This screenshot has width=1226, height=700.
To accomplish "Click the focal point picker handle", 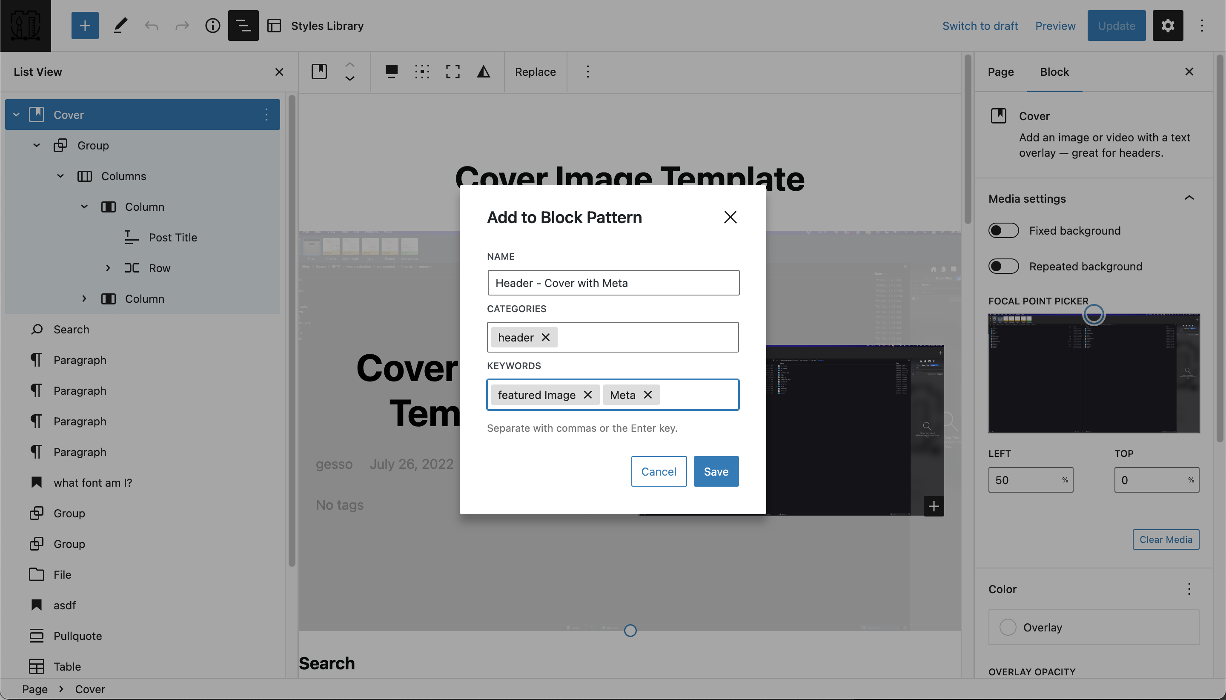I will coord(1094,315).
